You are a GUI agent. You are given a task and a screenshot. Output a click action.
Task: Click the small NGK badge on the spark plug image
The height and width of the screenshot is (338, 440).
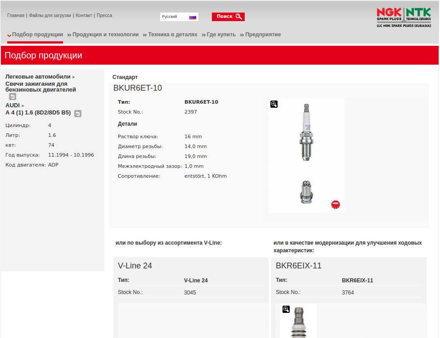point(336,205)
